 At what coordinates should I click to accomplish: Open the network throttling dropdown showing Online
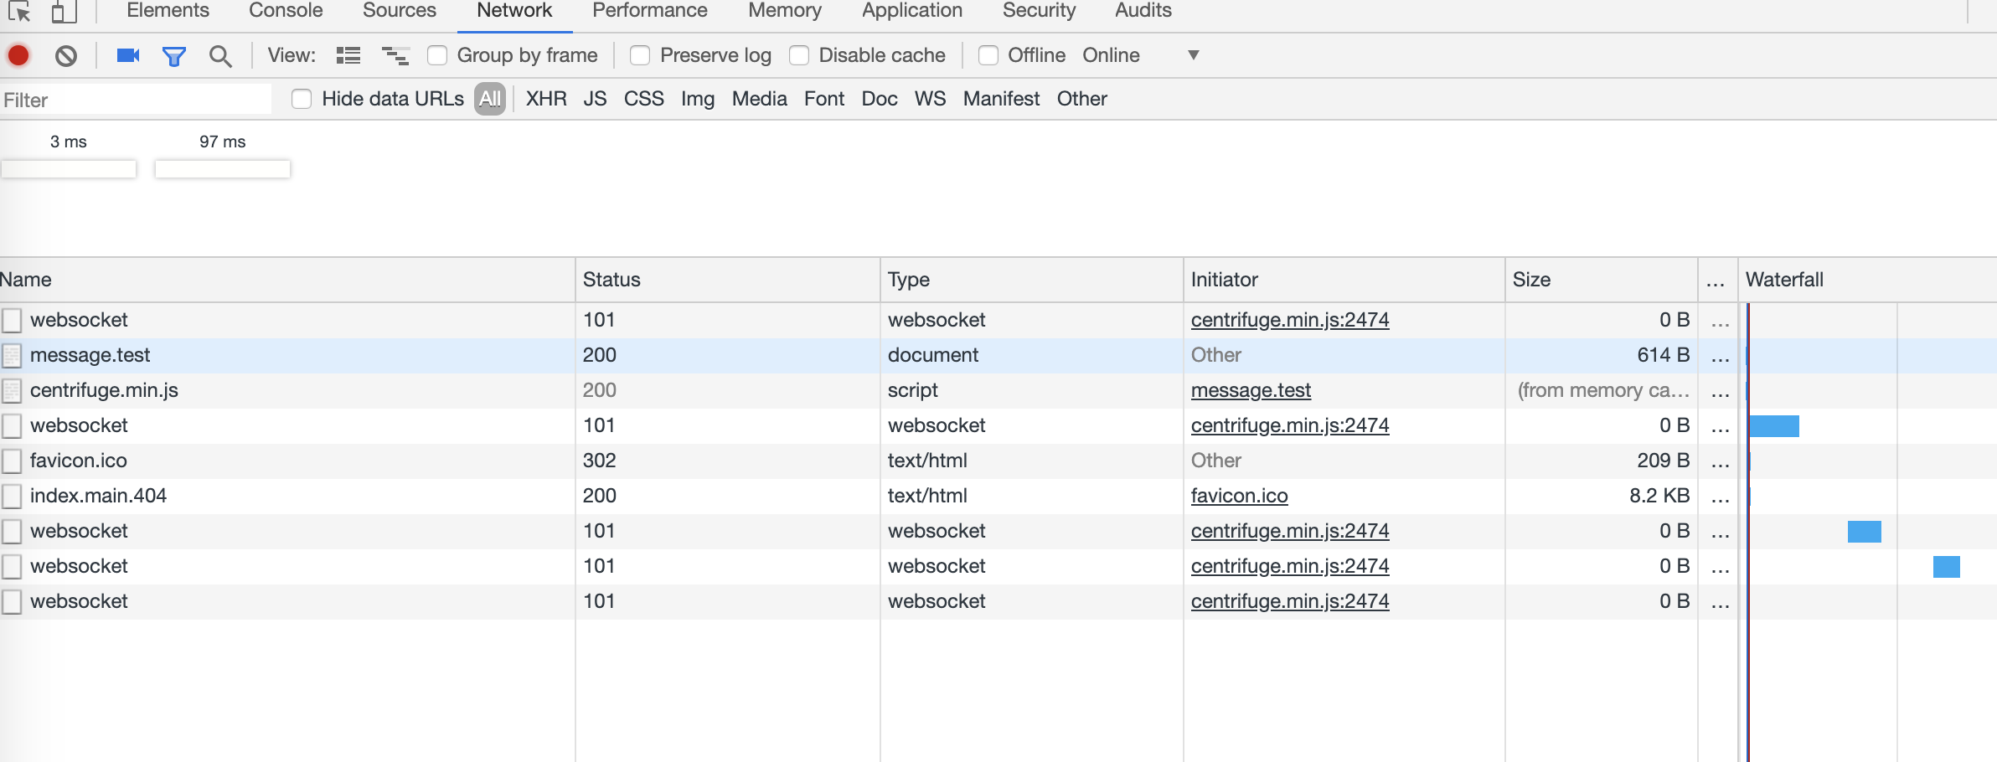tap(1193, 54)
